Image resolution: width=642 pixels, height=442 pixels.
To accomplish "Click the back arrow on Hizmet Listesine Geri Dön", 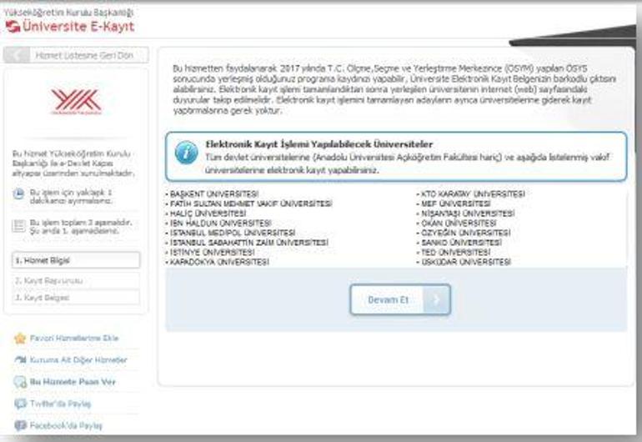I will point(18,55).
